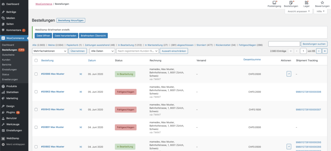331x151 pixels.
Task: Click the Bestellung hinzufügen button
Action: (x=71, y=20)
